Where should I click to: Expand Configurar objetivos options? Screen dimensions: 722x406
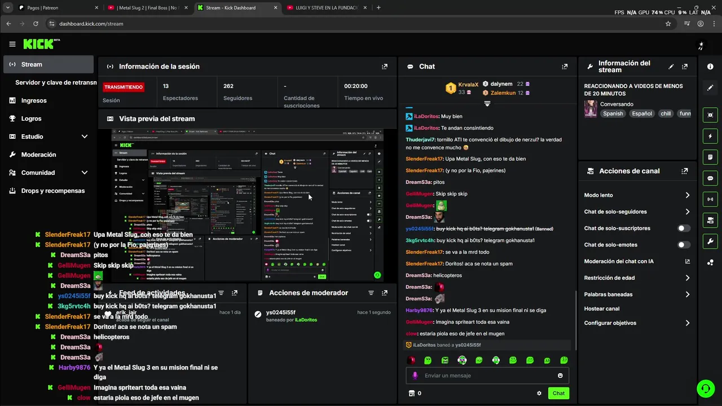point(687,323)
